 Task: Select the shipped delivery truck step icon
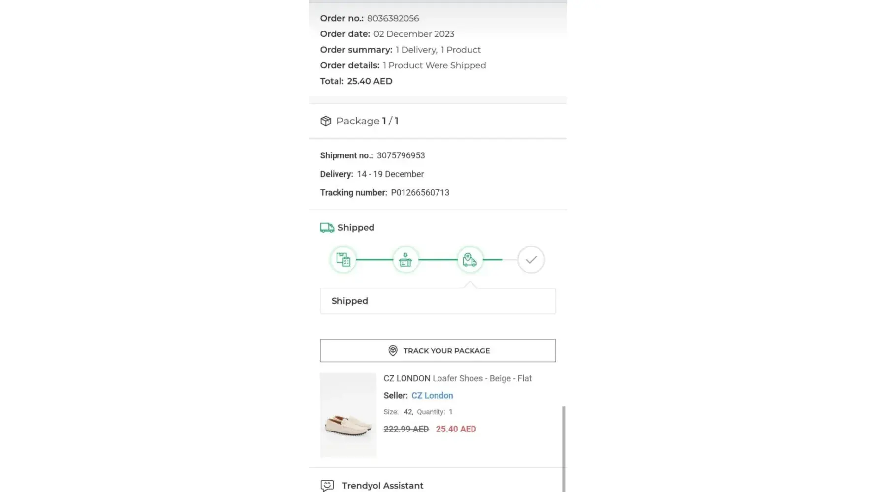pos(470,259)
